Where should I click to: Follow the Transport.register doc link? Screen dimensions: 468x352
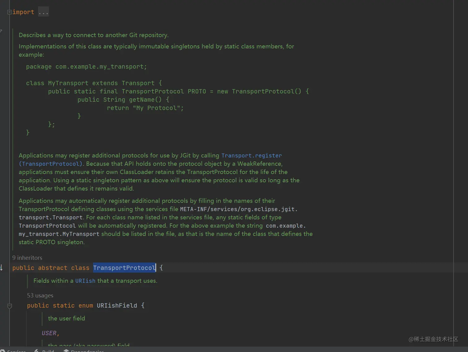(251, 155)
